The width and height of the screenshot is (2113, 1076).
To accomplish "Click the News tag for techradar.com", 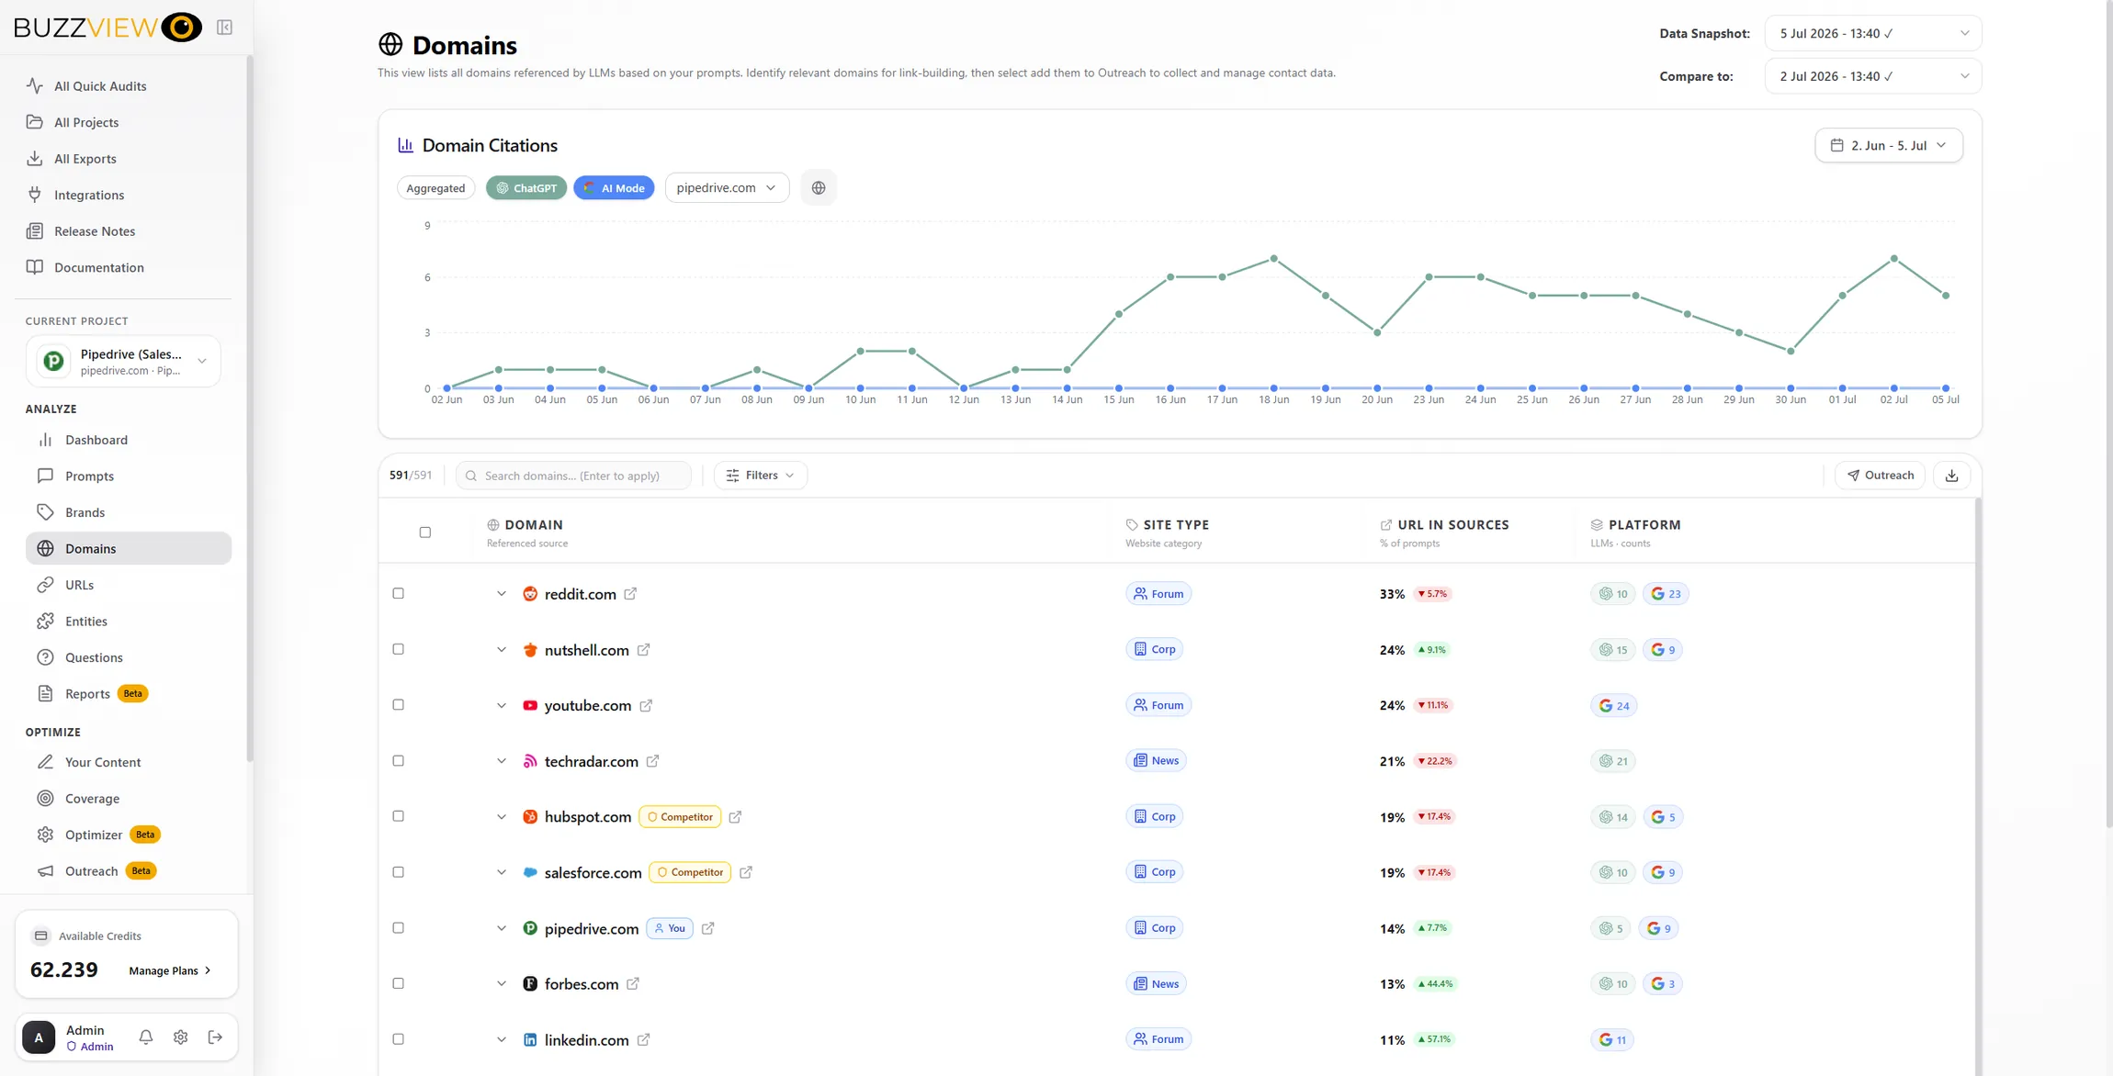I will click(1156, 760).
